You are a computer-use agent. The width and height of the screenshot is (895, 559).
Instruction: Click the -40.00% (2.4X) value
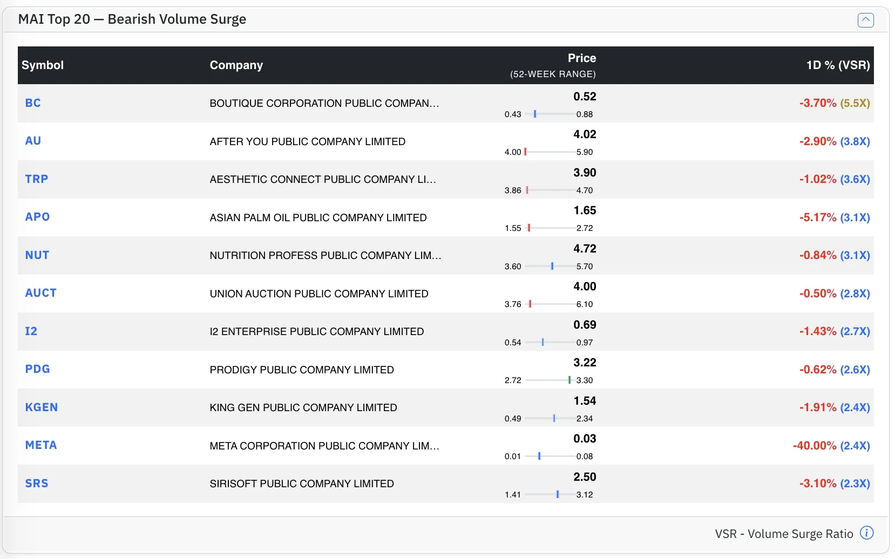[831, 446]
